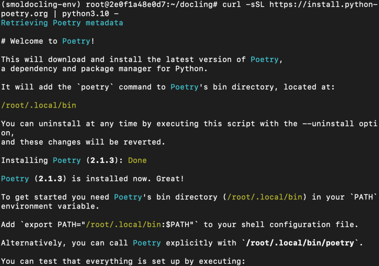Image resolution: width=379 pixels, height=266 pixels.
Task: Click 'a dependency and package manager for Python' line
Action: (104, 68)
